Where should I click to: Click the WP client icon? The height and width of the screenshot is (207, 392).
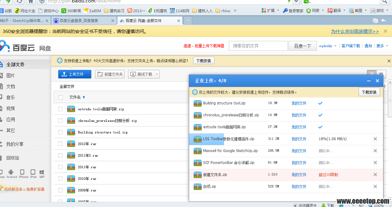(42, 174)
